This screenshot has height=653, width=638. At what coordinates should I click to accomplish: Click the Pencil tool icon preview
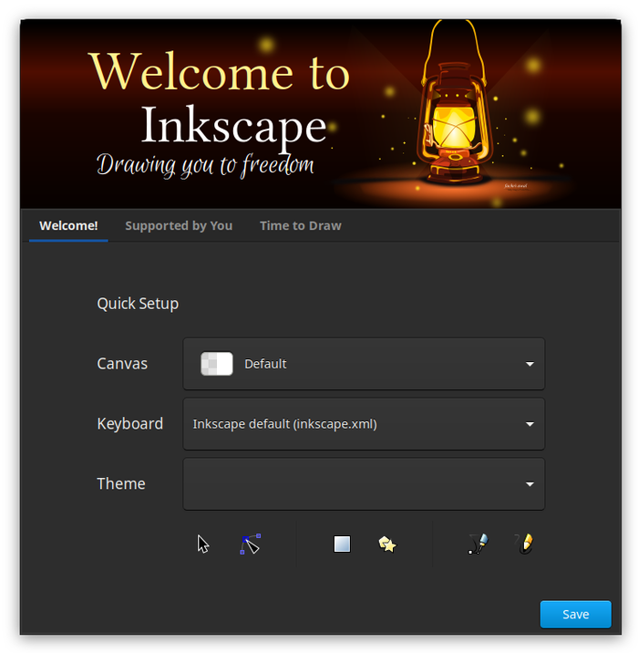(x=524, y=544)
